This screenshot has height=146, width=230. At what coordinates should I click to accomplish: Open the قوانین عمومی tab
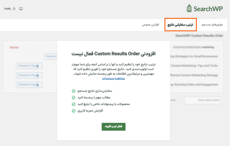click(151, 25)
